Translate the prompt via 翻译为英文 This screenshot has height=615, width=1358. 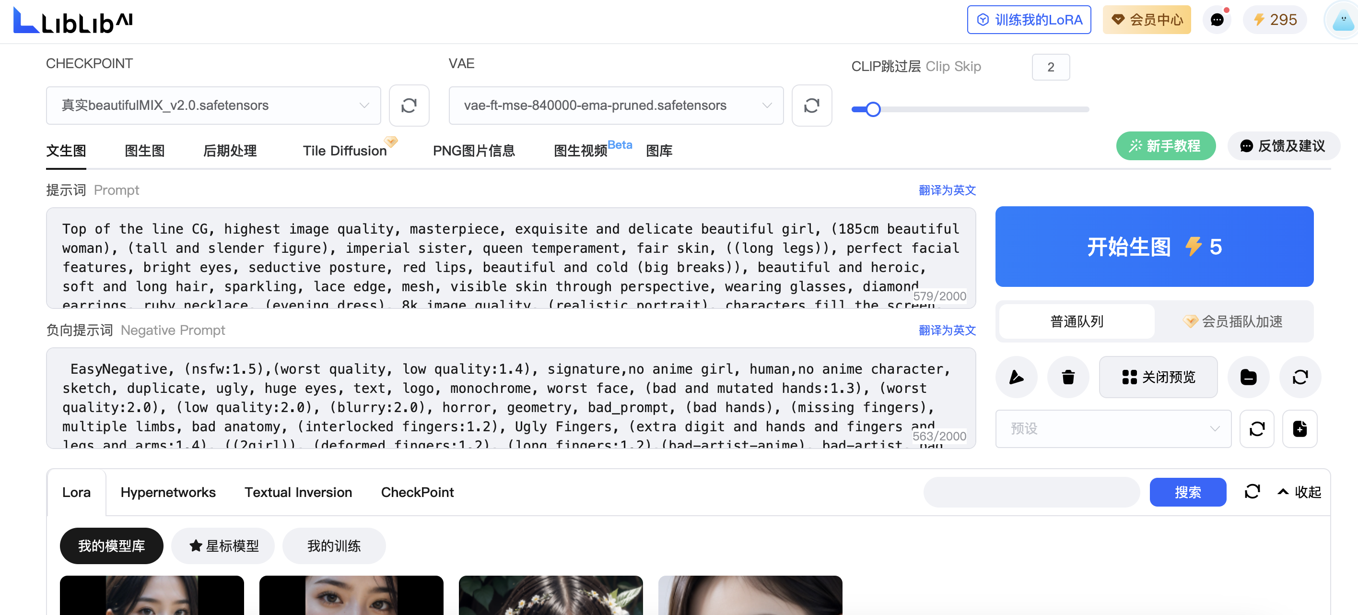947,190
